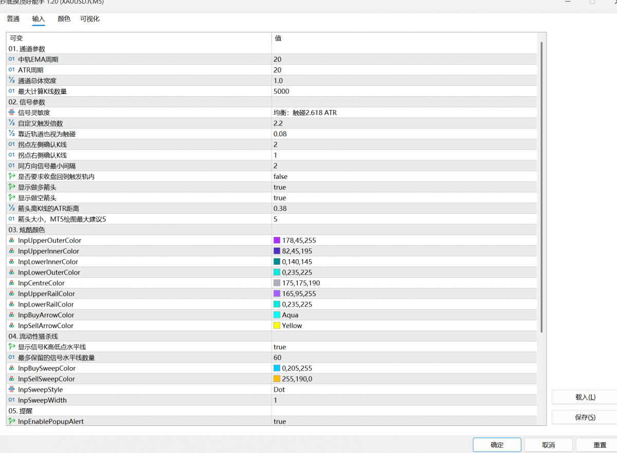Image resolution: width=617 pixels, height=453 pixels.
Task: Select the 01. 通道参数 section row
Action: [x=271, y=49]
